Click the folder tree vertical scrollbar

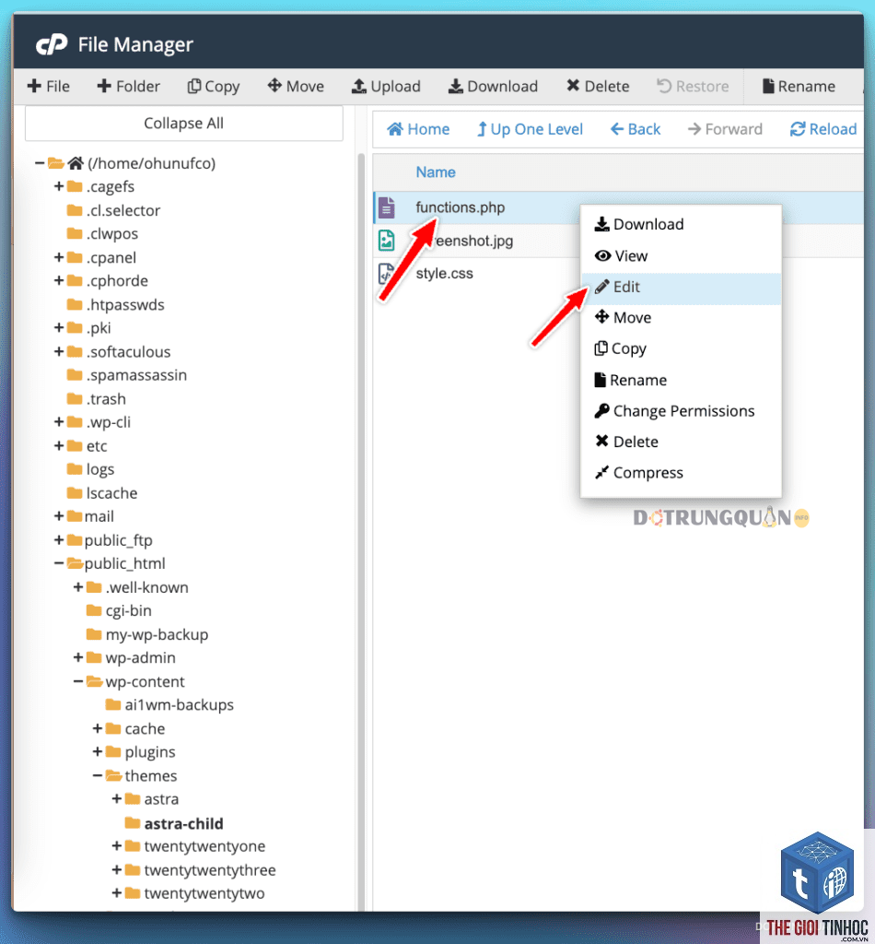point(361,530)
